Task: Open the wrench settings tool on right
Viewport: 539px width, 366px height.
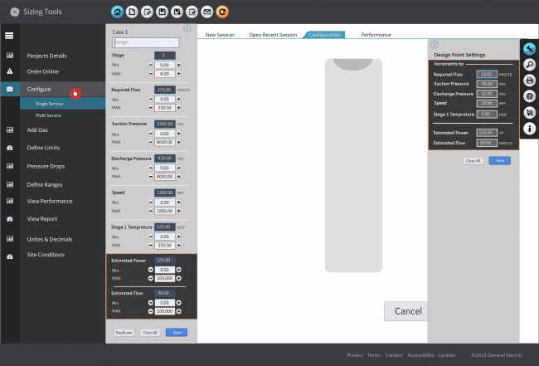Action: 529,49
